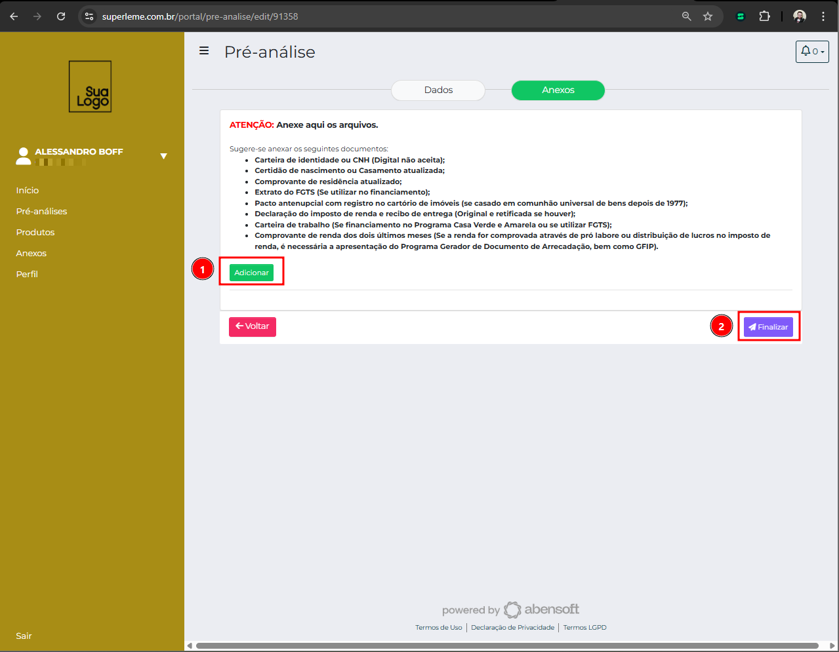Click the hamburger menu icon
The image size is (839, 652).
[204, 51]
